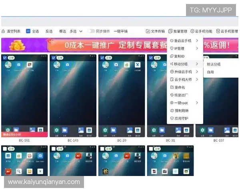240x192 pixels.
Task: Open the X browser icon in phone BC-20
Action: pyautogui.click(x=138, y=65)
